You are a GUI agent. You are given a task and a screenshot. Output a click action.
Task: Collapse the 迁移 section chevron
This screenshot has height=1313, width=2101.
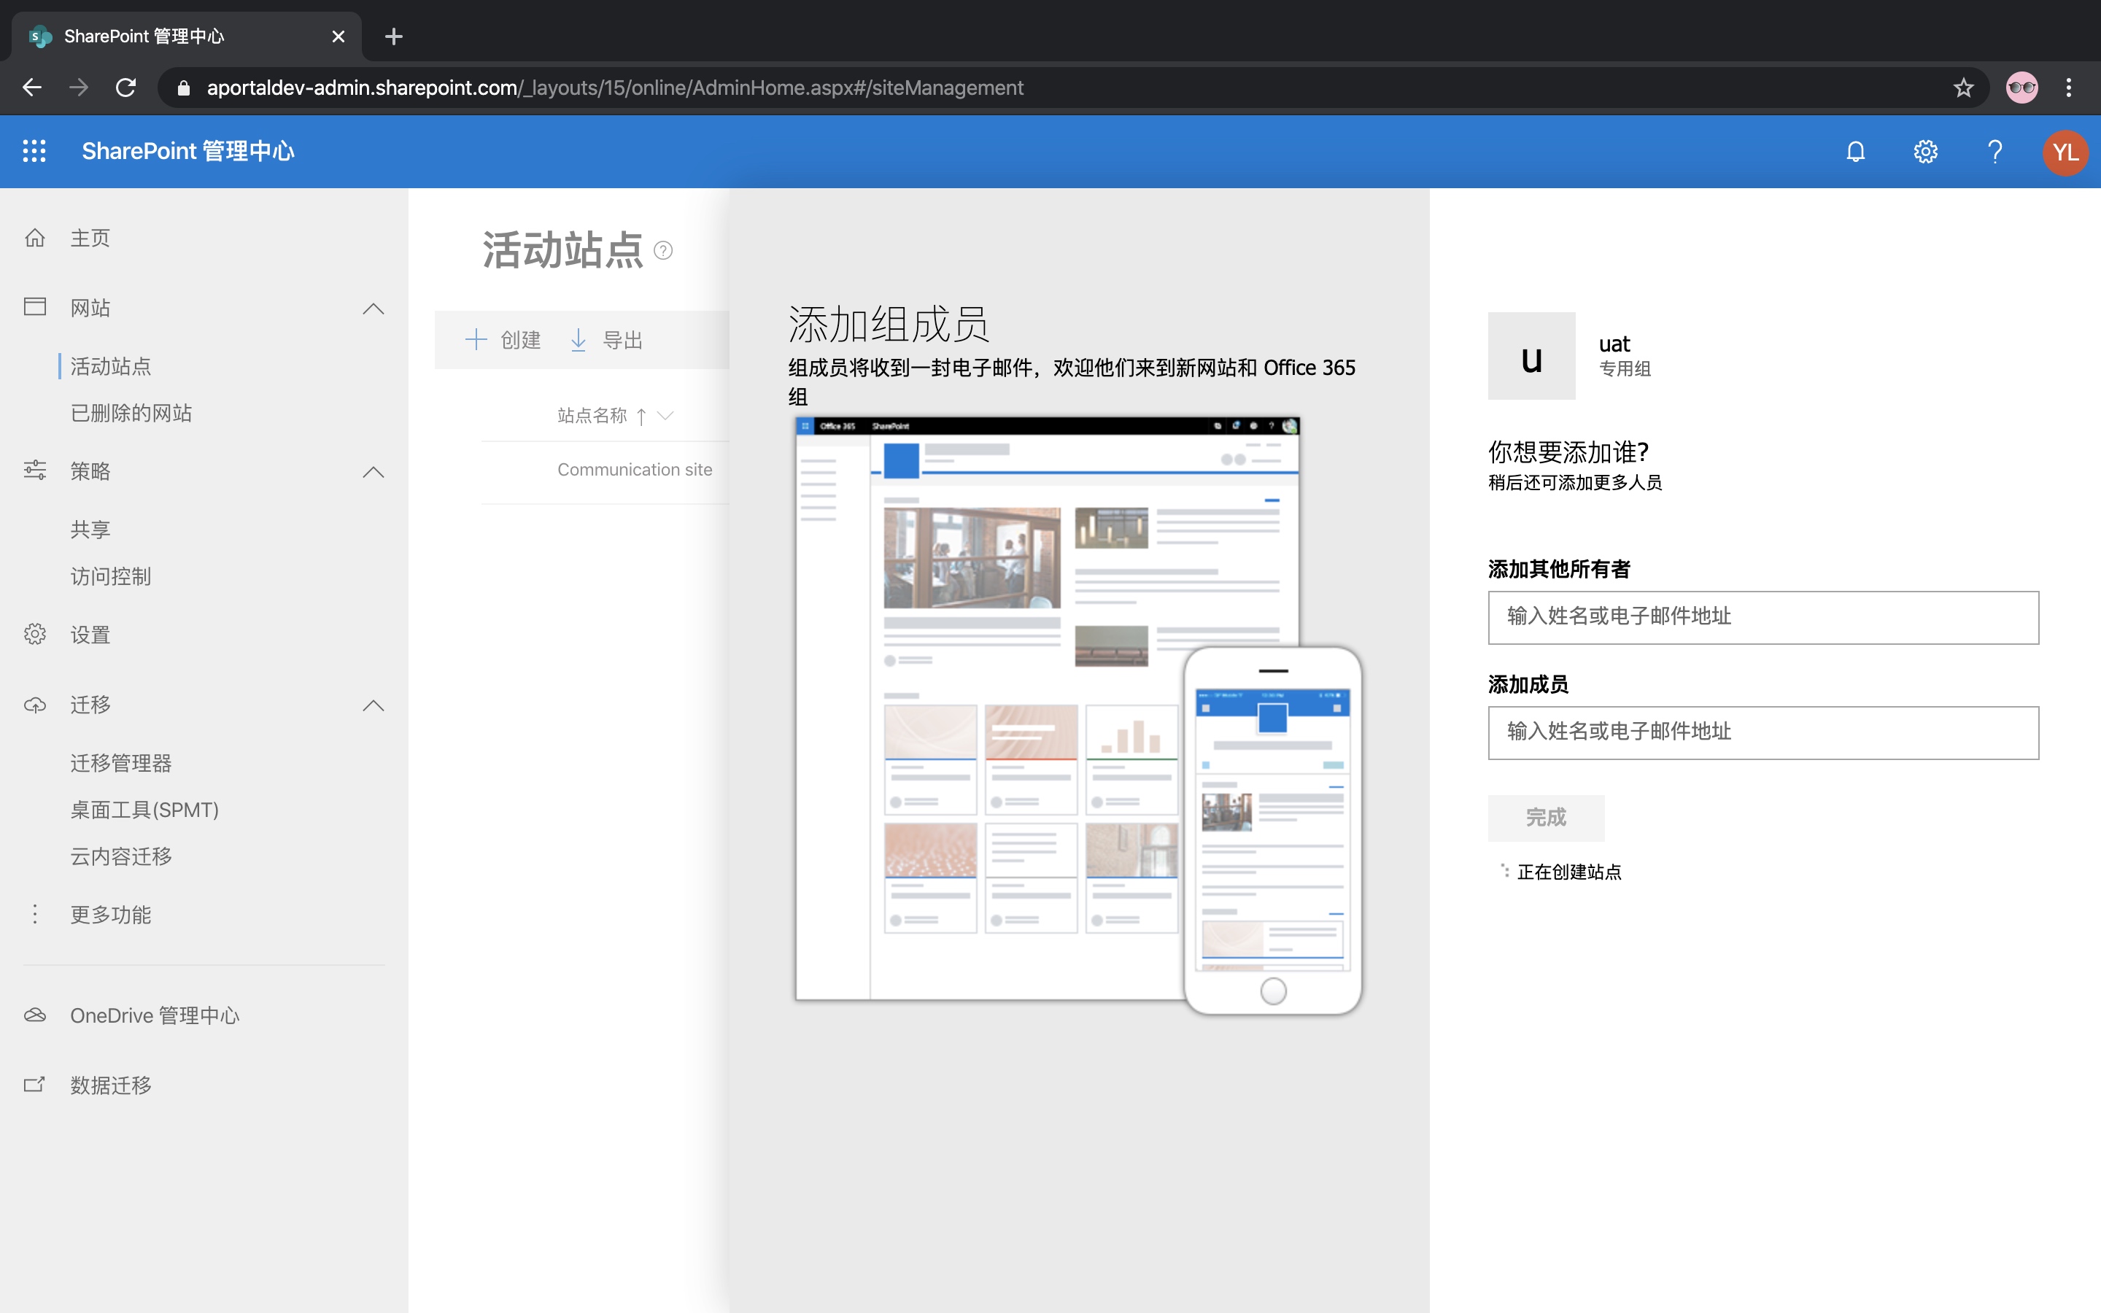tap(374, 705)
